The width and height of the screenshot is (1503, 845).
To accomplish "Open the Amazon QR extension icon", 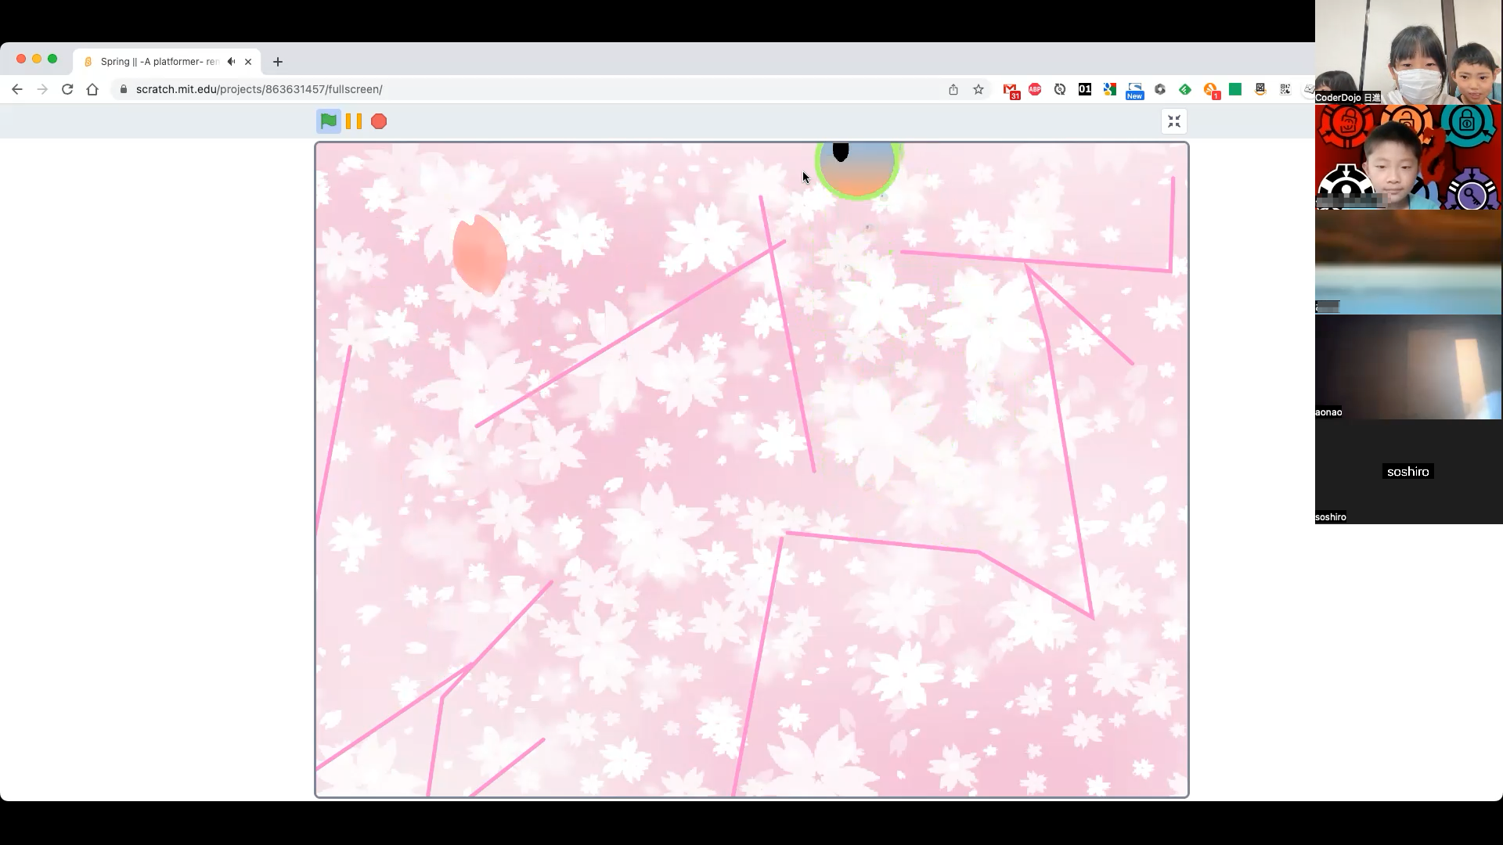I will [1260, 89].
